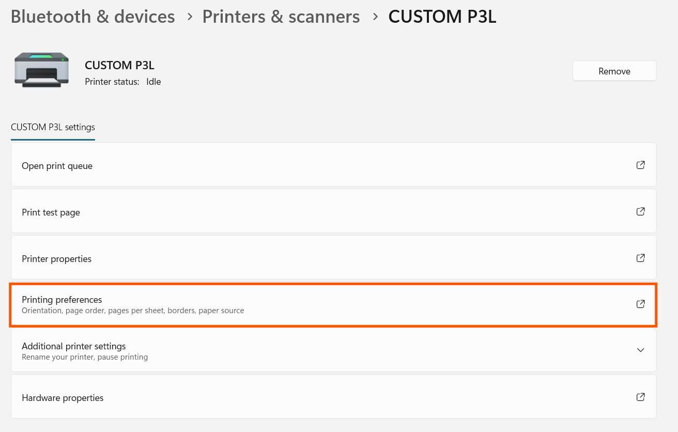This screenshot has width=678, height=432.
Task: Click the external link icon for Printing preferences
Action: pyautogui.click(x=640, y=304)
